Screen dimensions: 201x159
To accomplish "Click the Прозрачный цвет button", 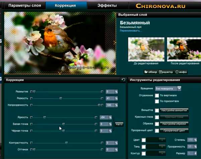I will pos(174,131).
